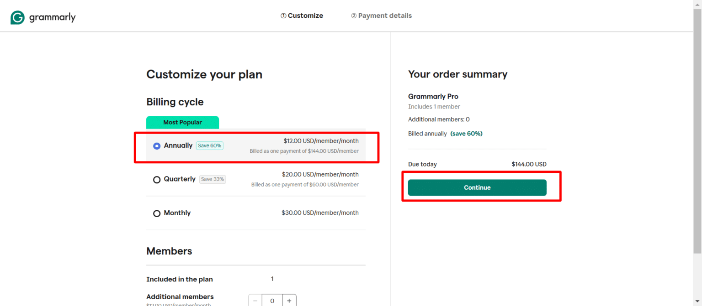Viewport: 702px width, 306px height.
Task: Click the grammarly wordmark in the header
Action: point(53,17)
